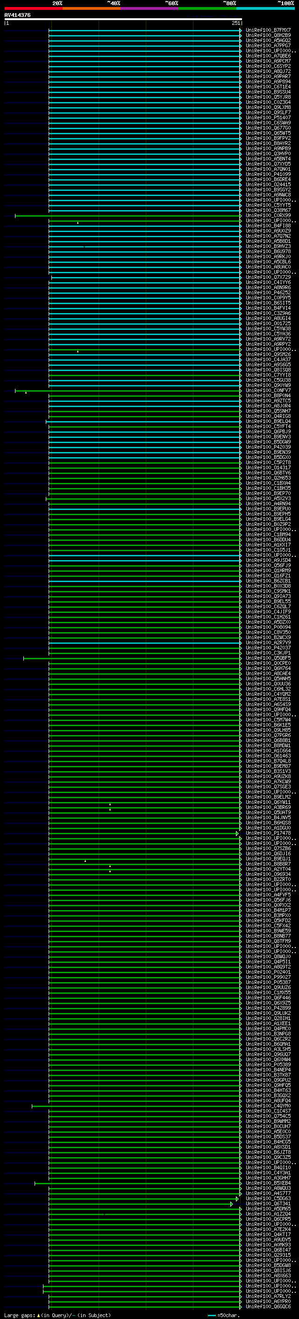Screen dimensions: 299x1319
Task: Select hit label UniRef100_Q3HVP0
Action: point(268,153)
